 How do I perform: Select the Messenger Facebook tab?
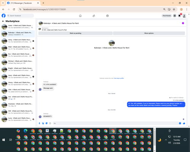pyautogui.click(x=23, y=3)
